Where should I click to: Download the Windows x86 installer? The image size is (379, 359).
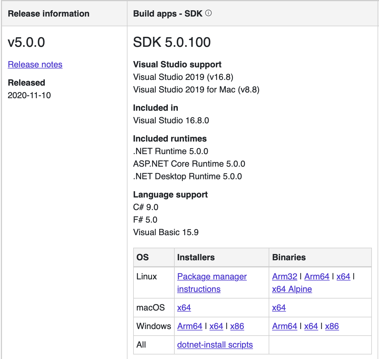(237, 326)
